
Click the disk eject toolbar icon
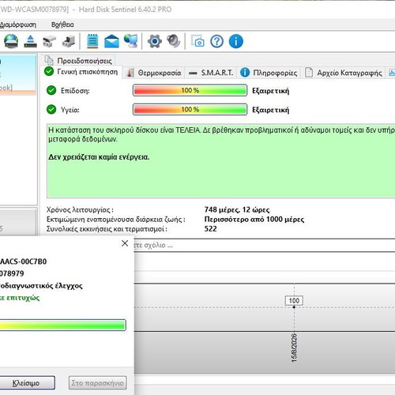tap(31, 41)
